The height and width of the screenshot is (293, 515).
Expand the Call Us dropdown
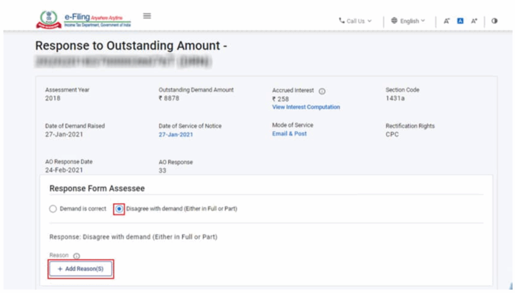click(x=355, y=21)
